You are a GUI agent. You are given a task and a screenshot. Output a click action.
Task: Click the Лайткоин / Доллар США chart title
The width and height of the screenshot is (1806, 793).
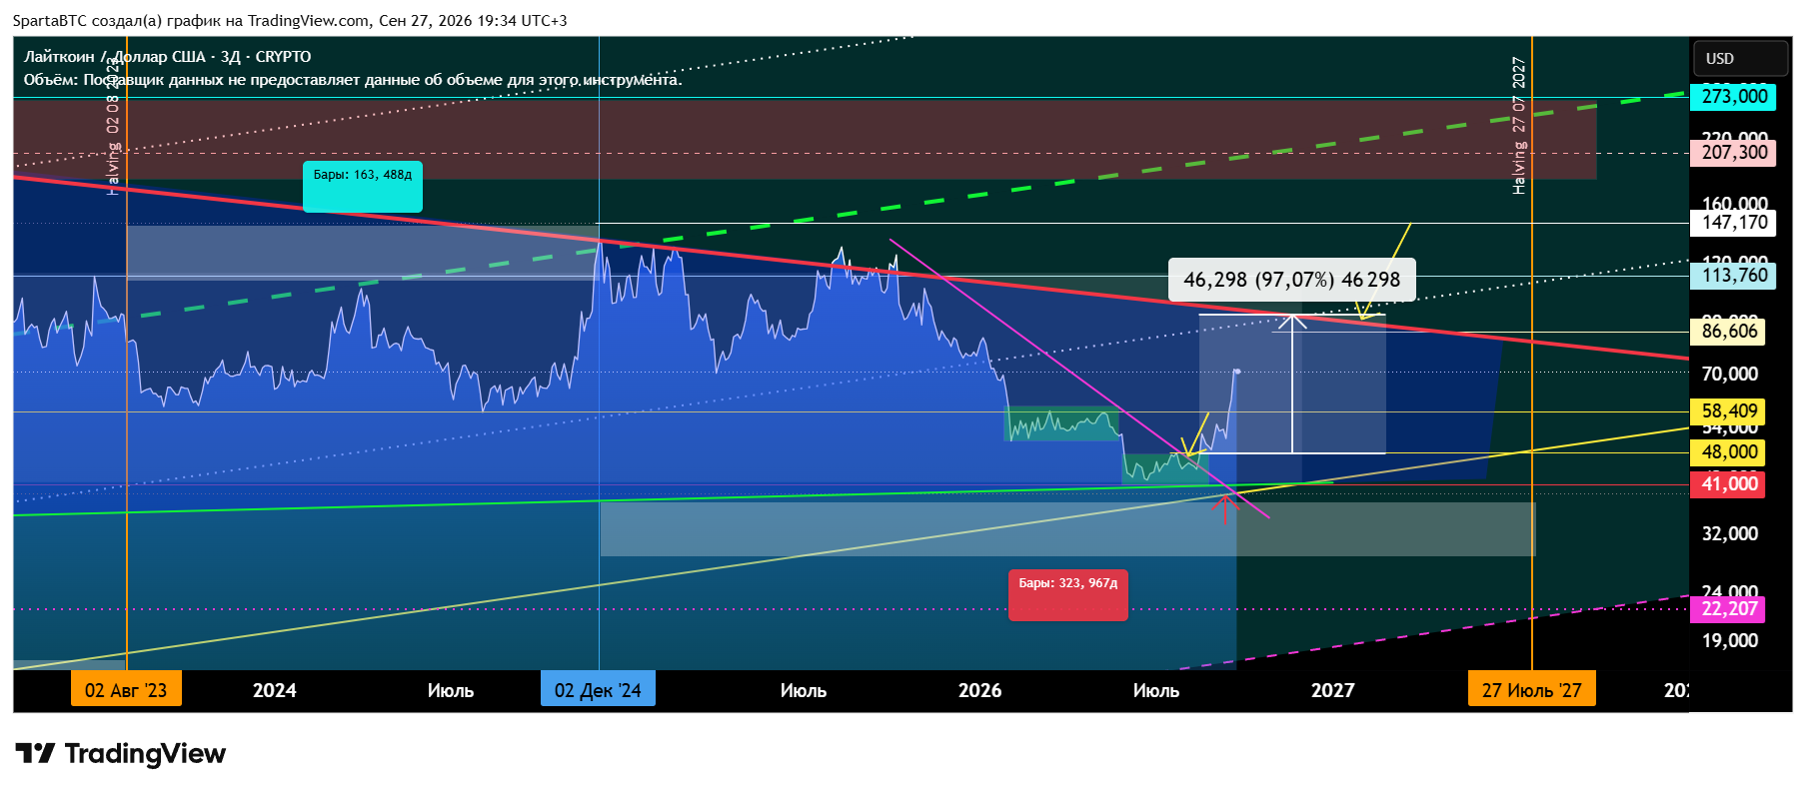click(x=168, y=57)
